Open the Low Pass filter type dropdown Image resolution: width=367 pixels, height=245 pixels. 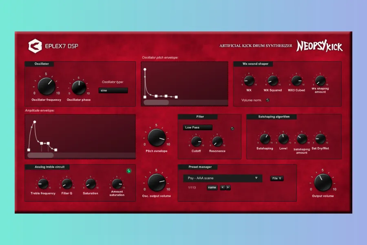(197, 127)
